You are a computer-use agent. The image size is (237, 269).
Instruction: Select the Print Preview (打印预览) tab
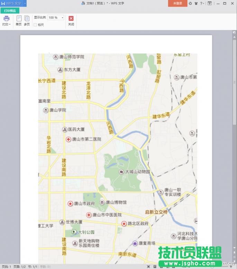pos(10,11)
